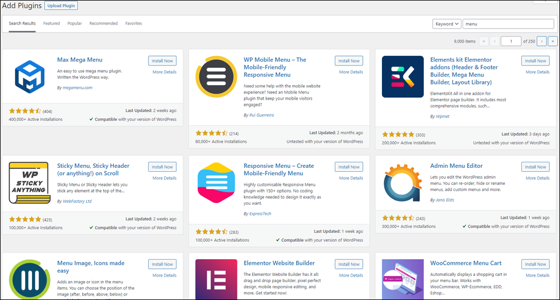Select the Search Results tab

pos(22,24)
